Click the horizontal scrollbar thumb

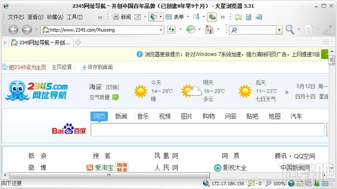coord(109,175)
